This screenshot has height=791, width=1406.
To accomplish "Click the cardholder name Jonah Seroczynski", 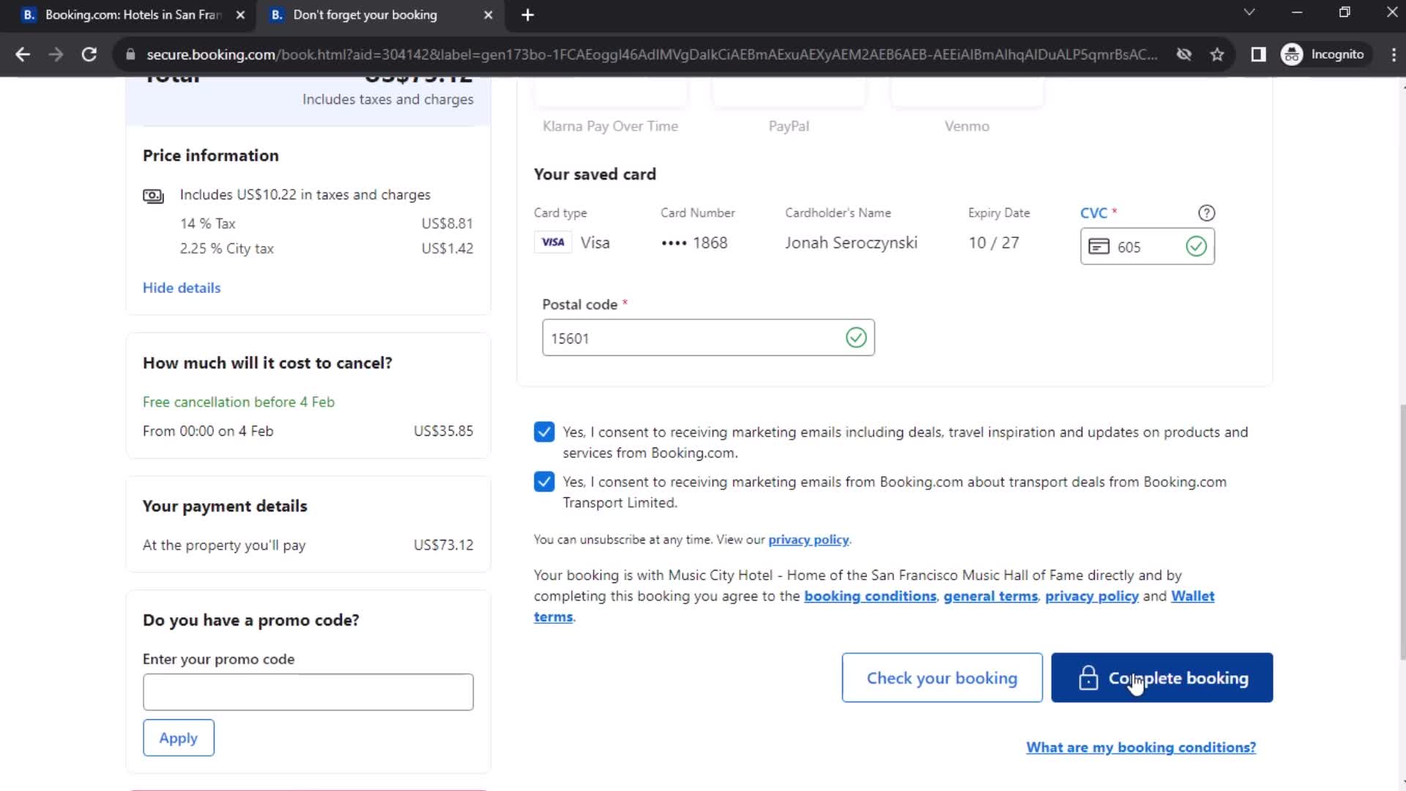I will pos(851,242).
